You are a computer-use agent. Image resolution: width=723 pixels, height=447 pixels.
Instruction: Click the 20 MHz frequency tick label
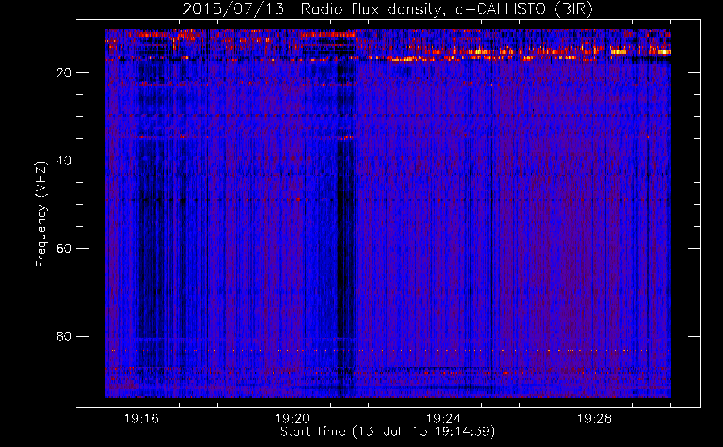tap(64, 73)
